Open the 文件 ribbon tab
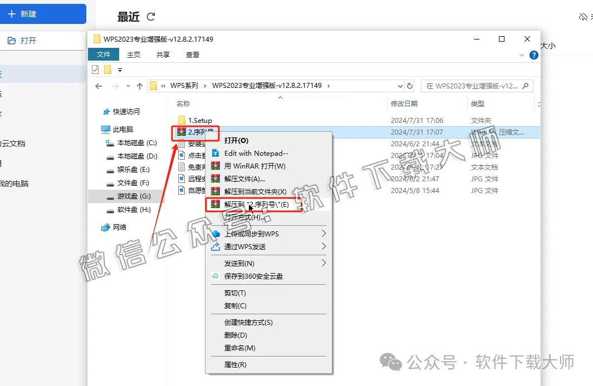The width and height of the screenshot is (593, 386). (x=103, y=55)
